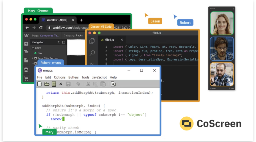Click the scissors cut icon in emacs

(x=88, y=84)
